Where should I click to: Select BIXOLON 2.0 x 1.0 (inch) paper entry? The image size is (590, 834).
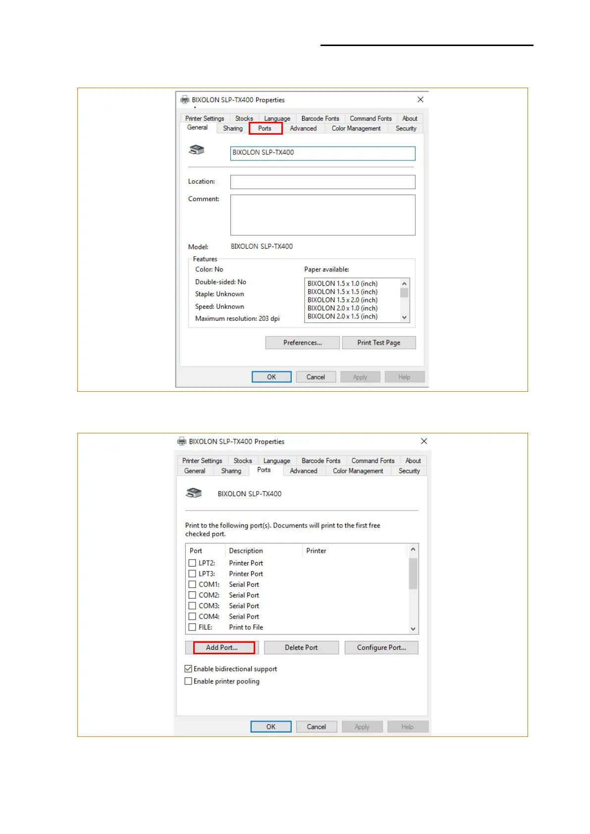pos(342,308)
